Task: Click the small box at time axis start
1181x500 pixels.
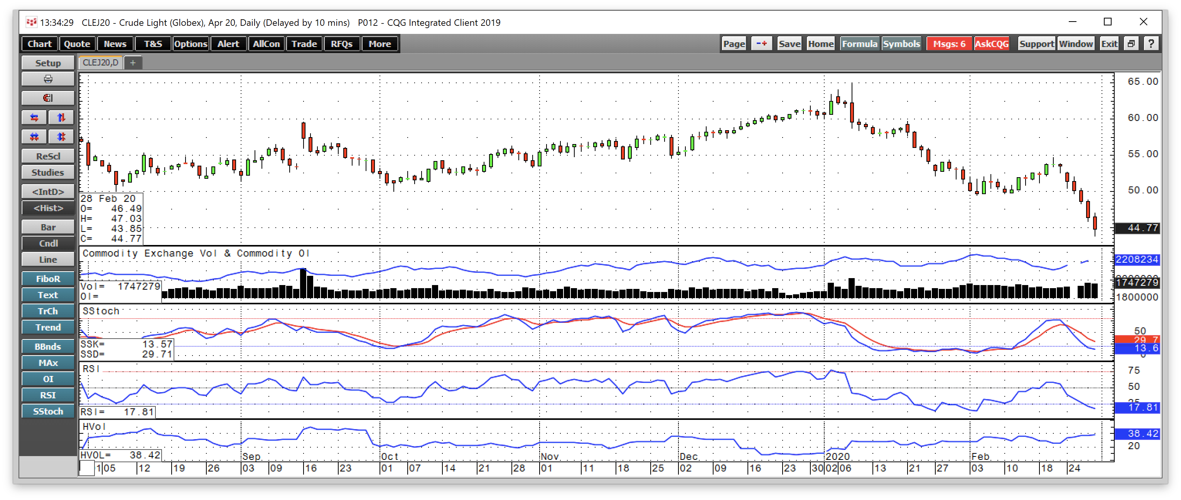Action: coord(87,468)
